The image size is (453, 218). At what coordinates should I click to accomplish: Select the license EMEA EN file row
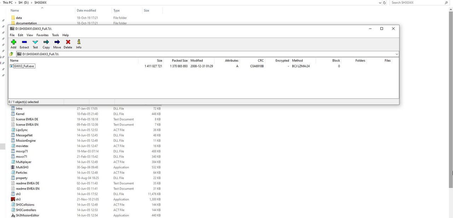[86, 124]
